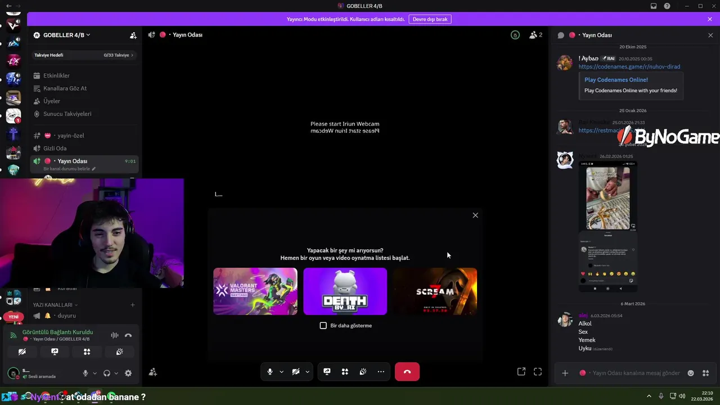Disconnect using the phone icon beside Görüntülü Bağlantı Kuruldu
The width and height of the screenshot is (720, 405).
(x=128, y=335)
